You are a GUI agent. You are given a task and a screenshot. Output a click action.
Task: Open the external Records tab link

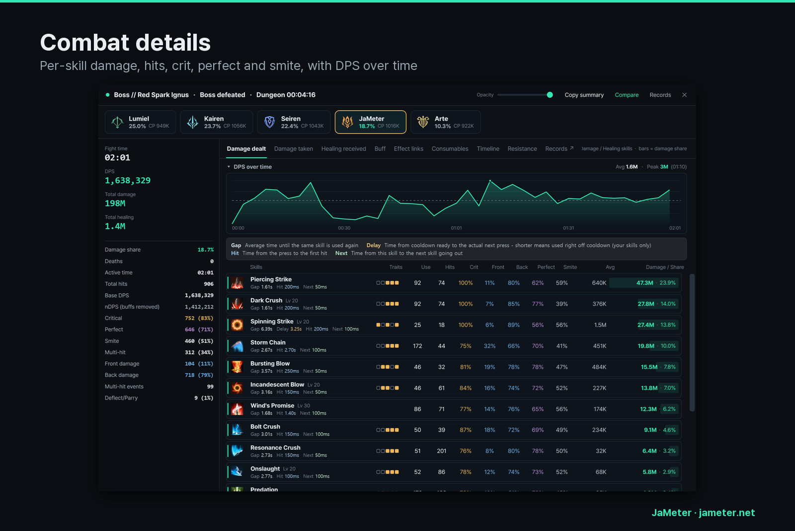click(559, 149)
